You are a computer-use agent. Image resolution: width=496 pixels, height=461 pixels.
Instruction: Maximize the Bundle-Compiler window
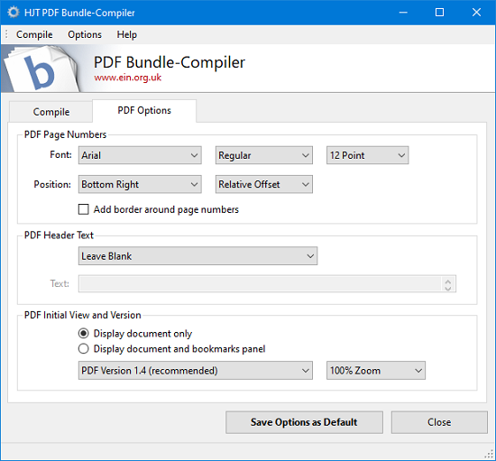pos(439,13)
